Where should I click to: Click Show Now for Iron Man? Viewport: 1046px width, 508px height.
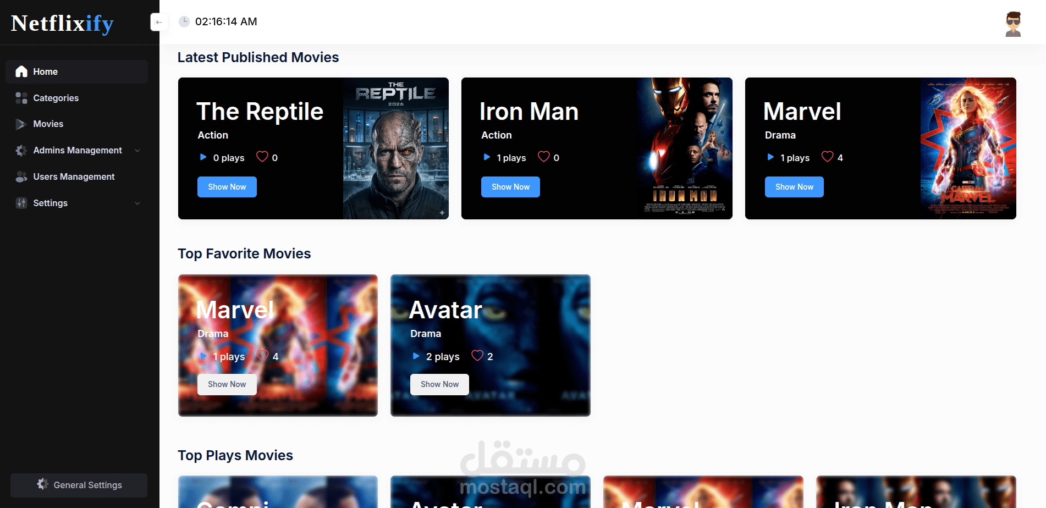tap(510, 187)
